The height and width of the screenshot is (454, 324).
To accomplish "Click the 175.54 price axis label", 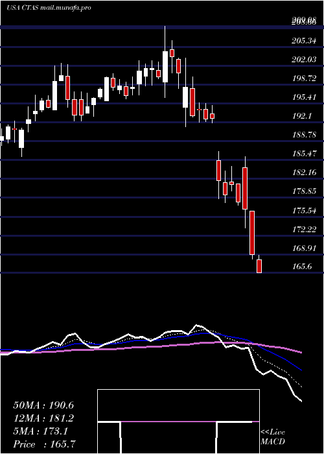I will point(303,211).
